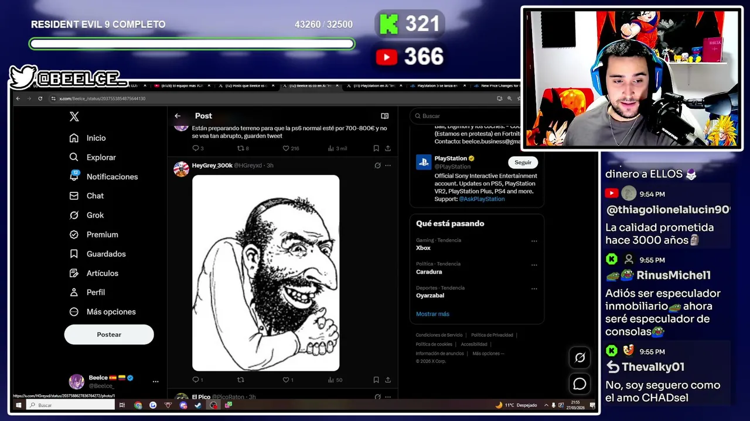Screen dimensions: 750x421
Task: Switch to 'PlayStation 5 se lanza en' tab
Action: (437, 86)
